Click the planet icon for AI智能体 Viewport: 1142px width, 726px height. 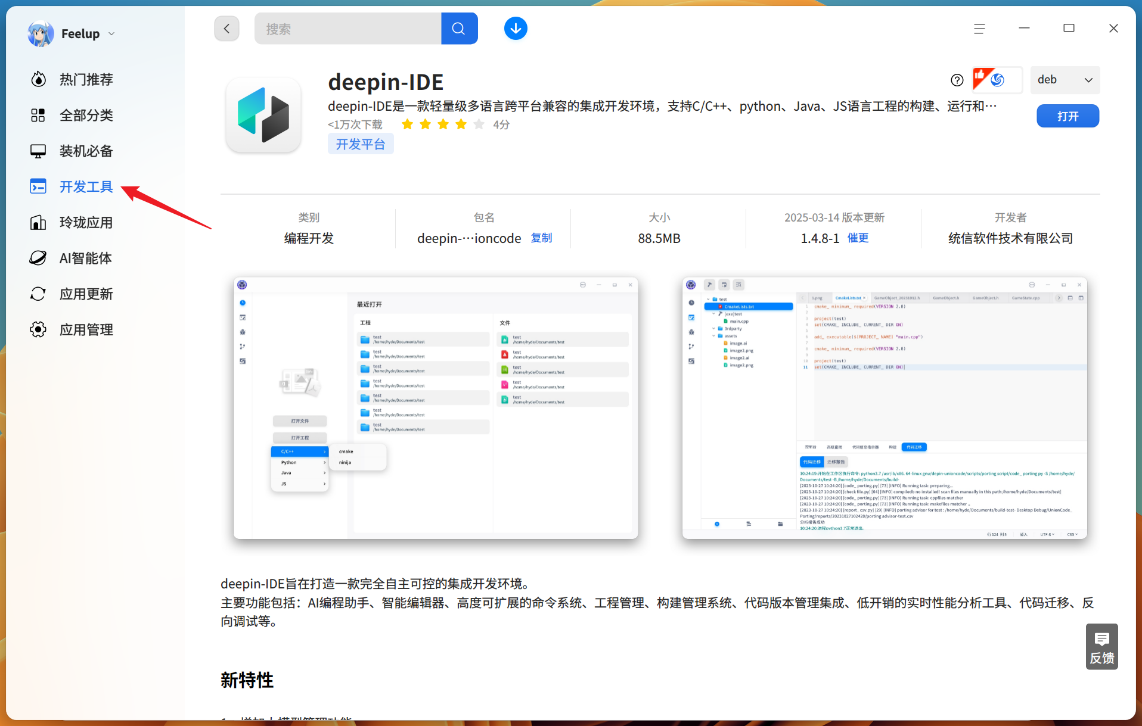click(38, 258)
